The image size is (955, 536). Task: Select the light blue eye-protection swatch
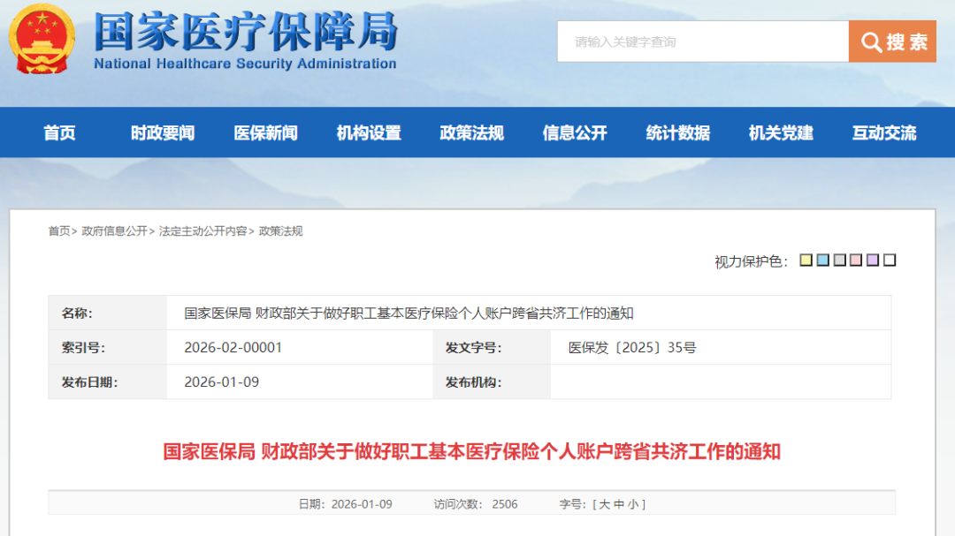pyautogui.click(x=823, y=260)
